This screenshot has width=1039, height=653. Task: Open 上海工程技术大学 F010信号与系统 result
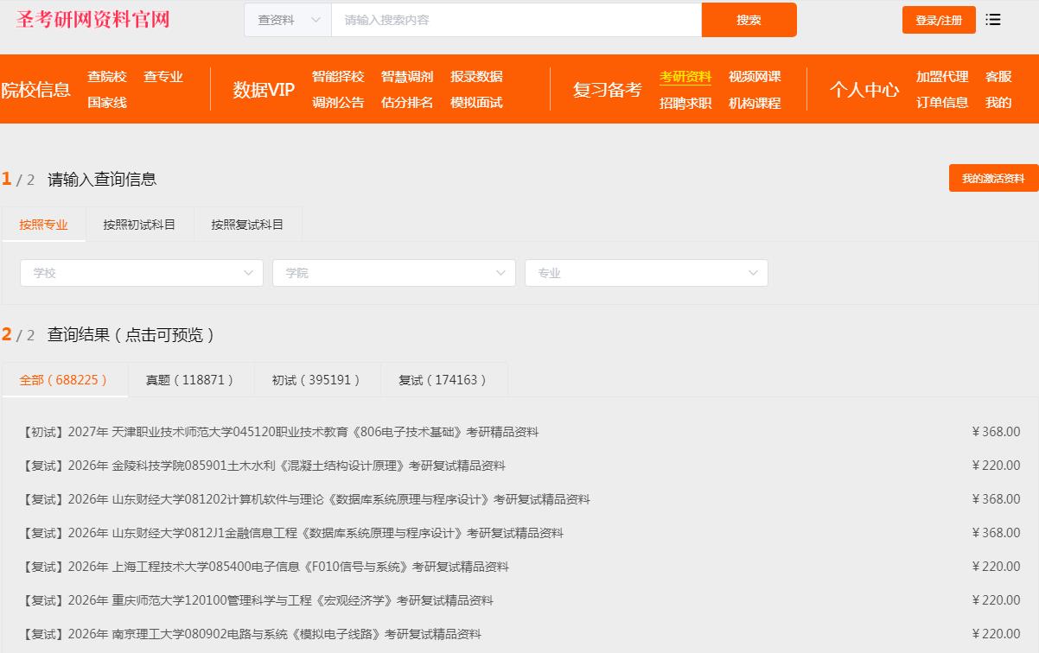click(x=265, y=567)
